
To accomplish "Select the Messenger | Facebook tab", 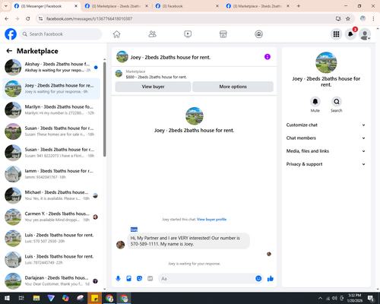I will point(46,6).
